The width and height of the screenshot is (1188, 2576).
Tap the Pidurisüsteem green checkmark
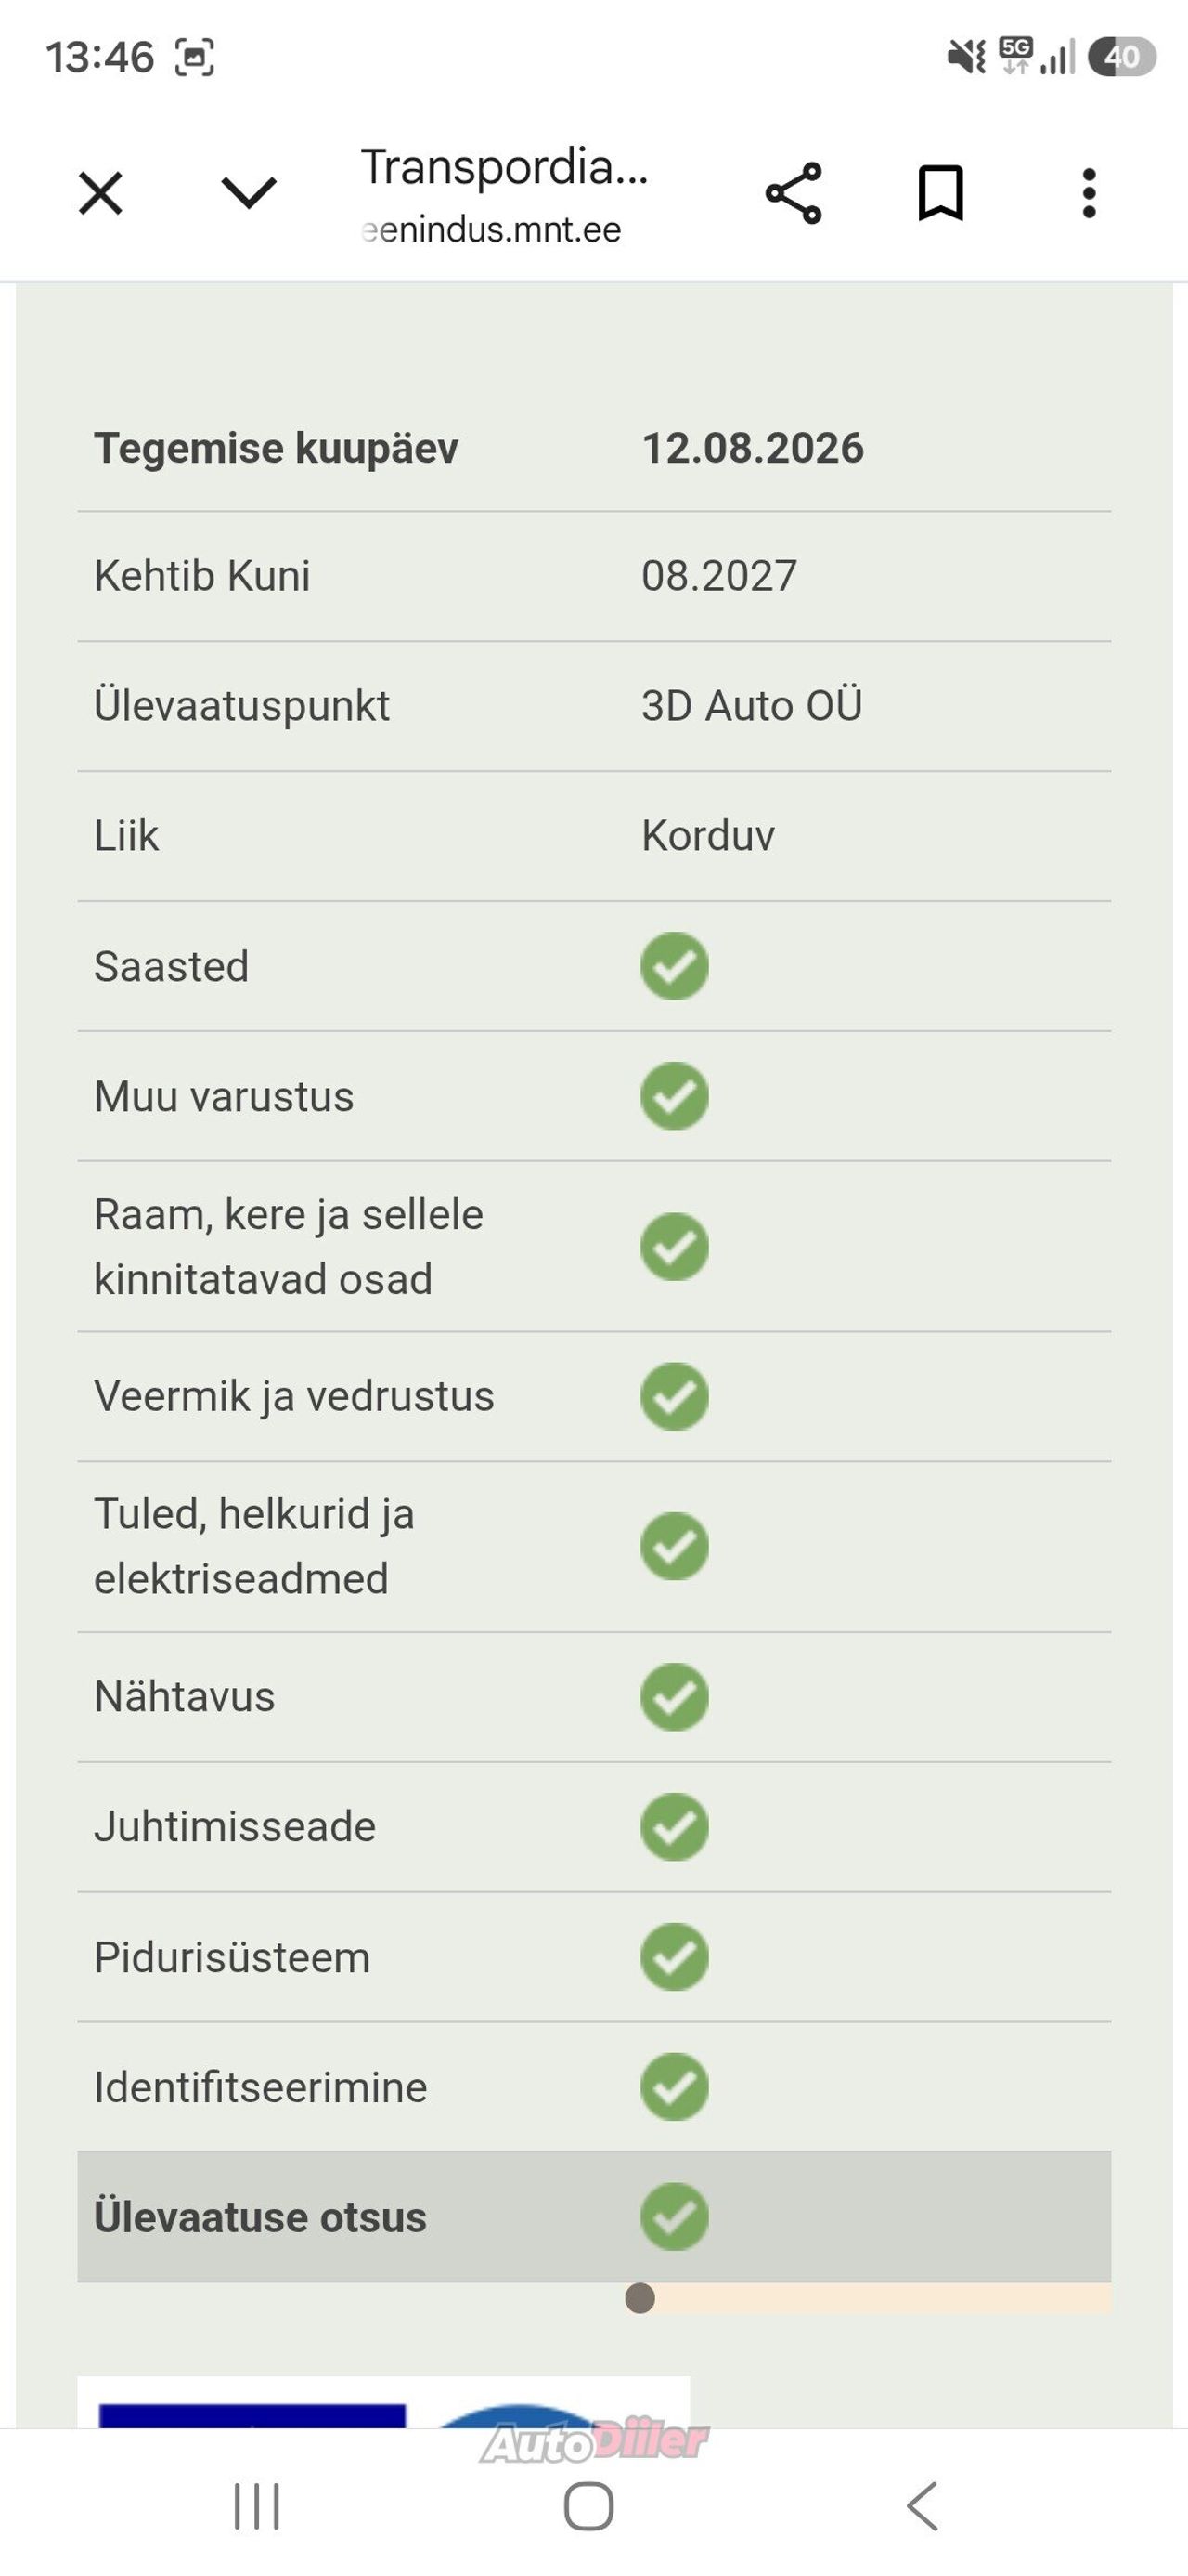[x=675, y=1957]
